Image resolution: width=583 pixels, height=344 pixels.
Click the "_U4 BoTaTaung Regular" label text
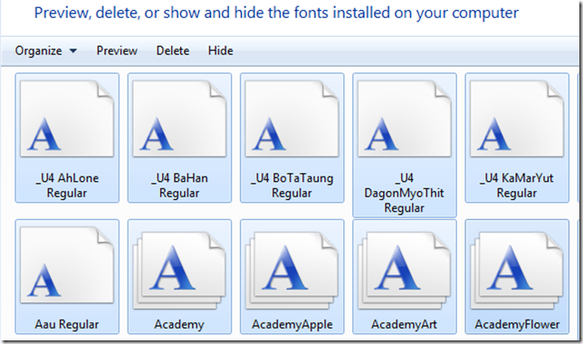(x=291, y=186)
